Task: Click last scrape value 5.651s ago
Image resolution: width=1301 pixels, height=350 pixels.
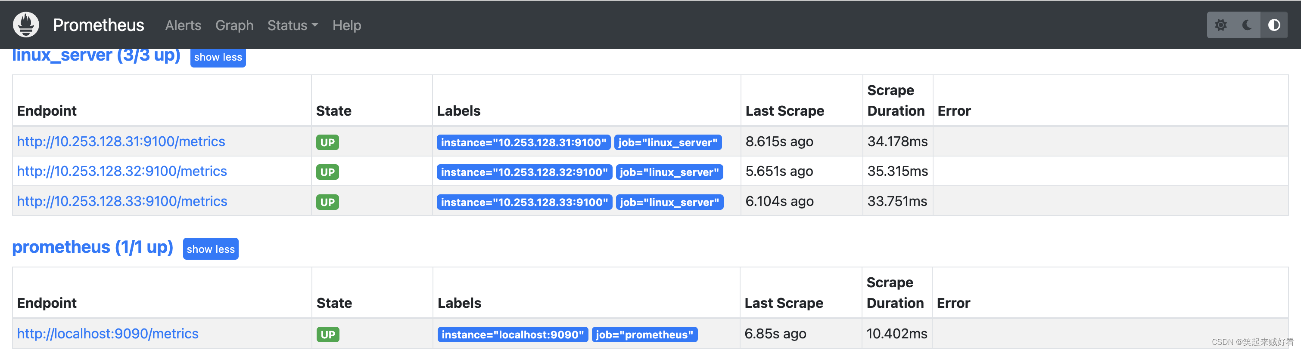Action: [x=779, y=172]
